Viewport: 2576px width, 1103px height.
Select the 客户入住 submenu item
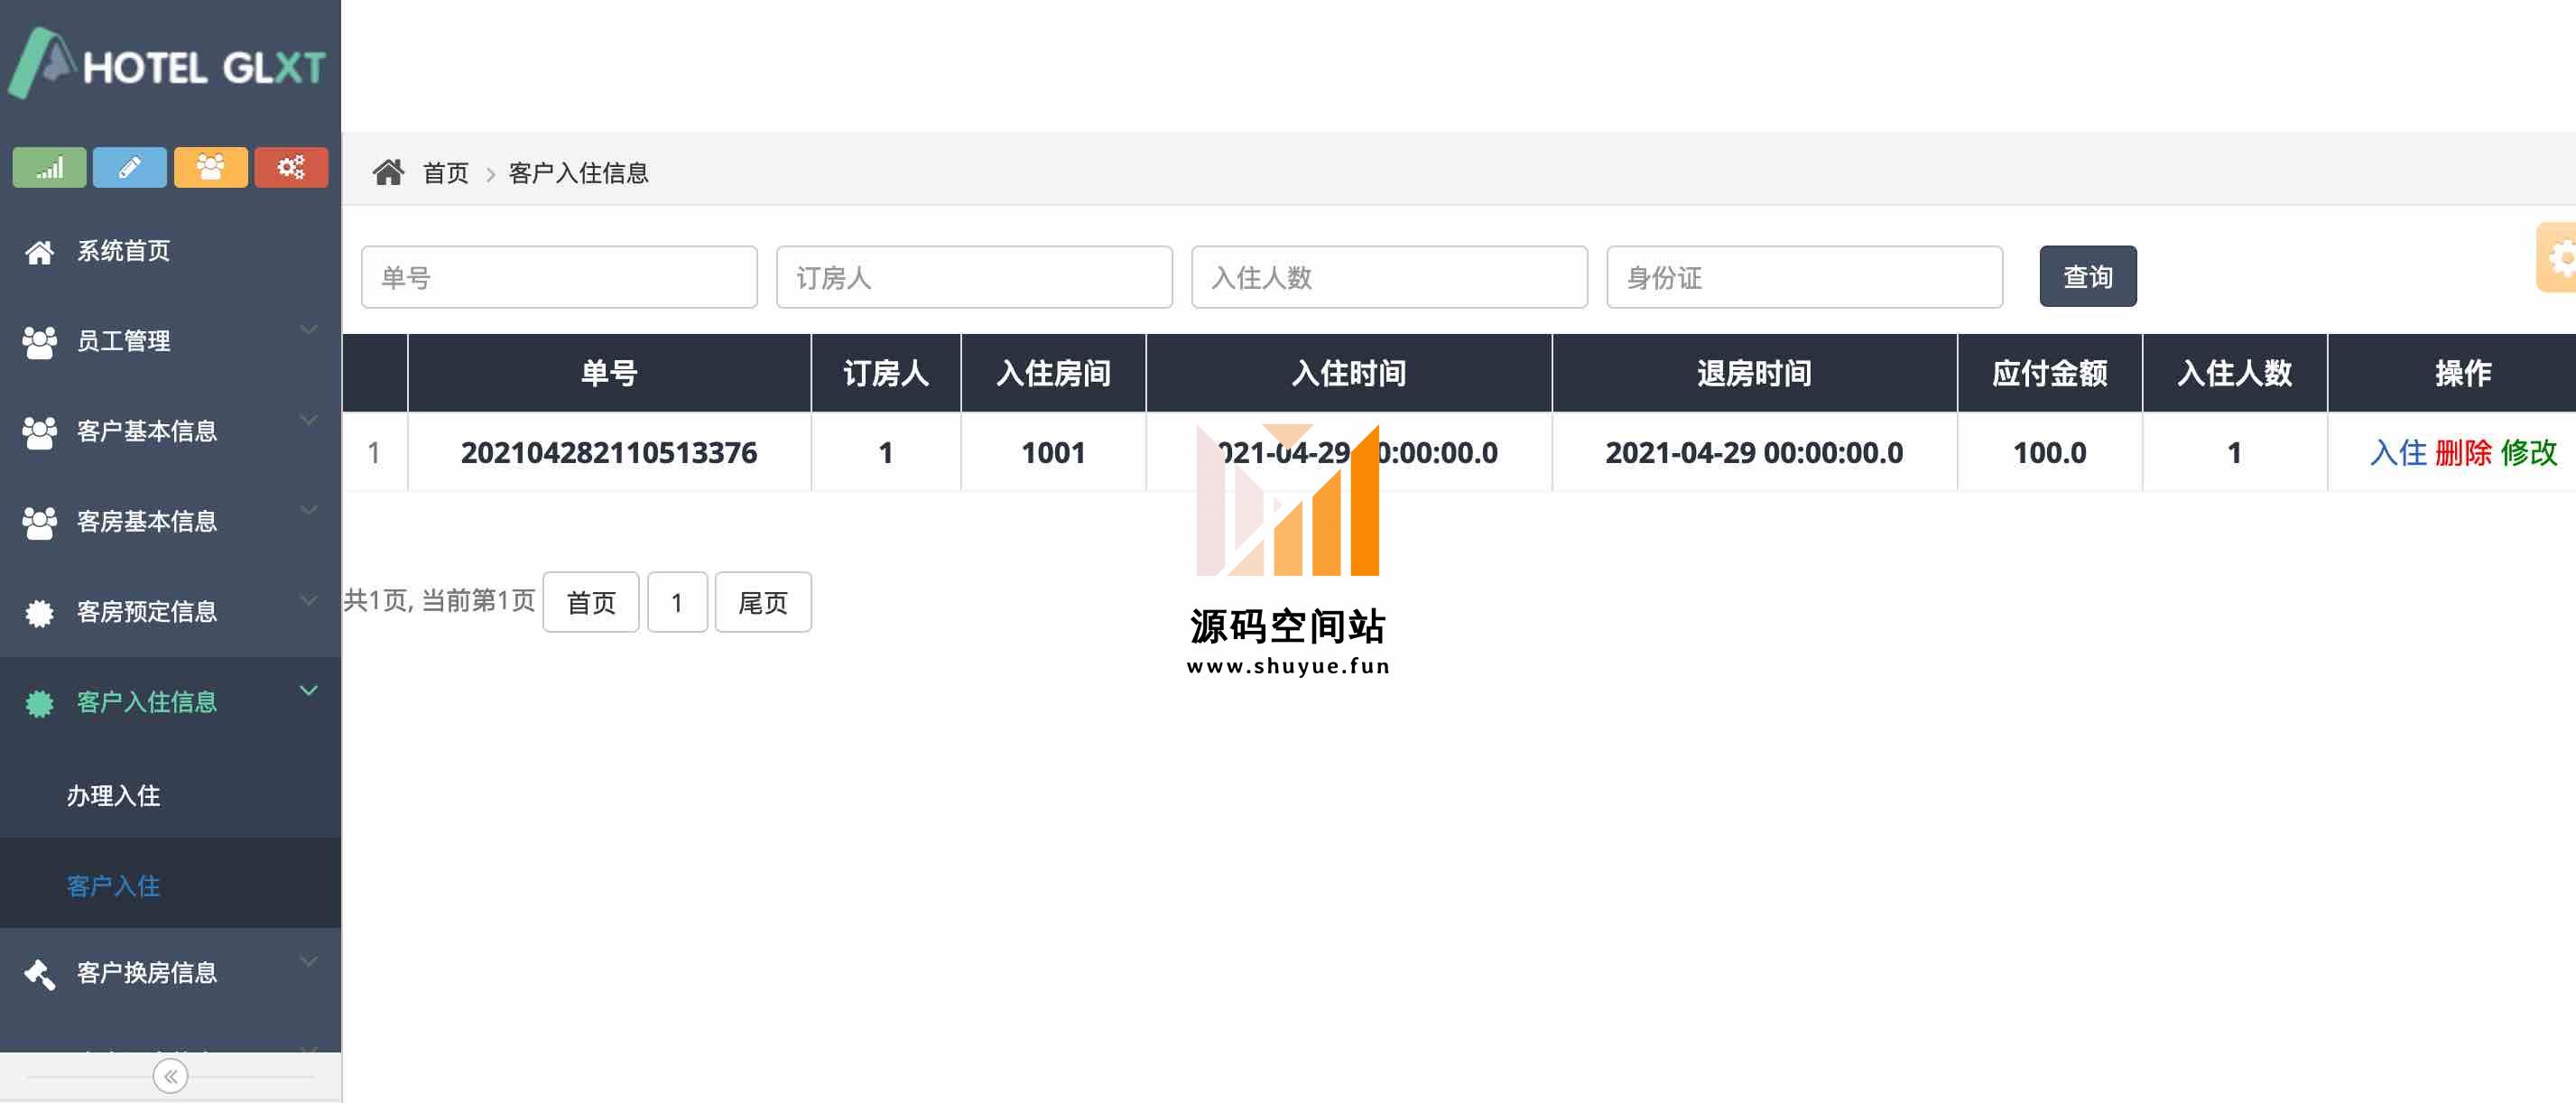113,886
